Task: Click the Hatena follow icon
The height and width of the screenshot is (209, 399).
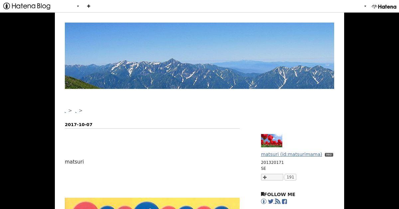Action: click(x=264, y=201)
